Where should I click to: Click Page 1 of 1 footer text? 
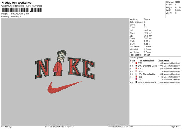pyautogui.click(x=176, y=127)
